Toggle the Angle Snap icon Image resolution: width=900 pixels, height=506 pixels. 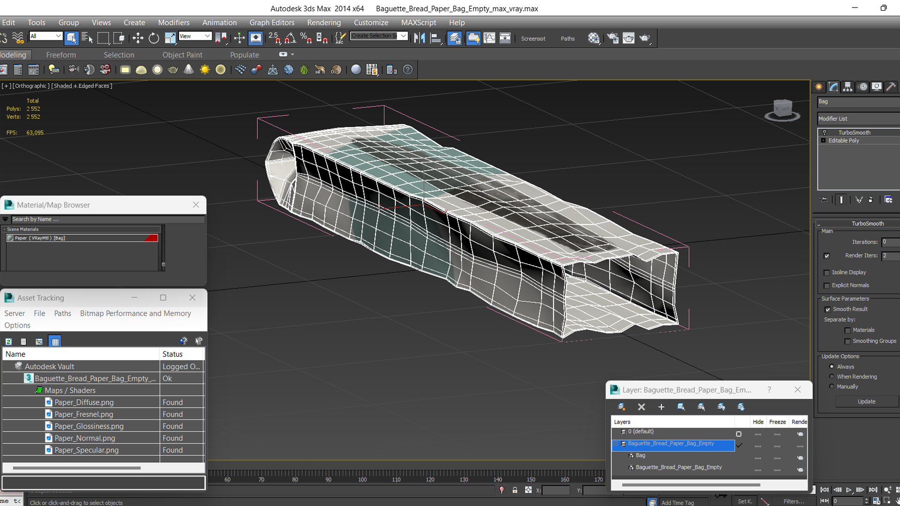(290, 38)
